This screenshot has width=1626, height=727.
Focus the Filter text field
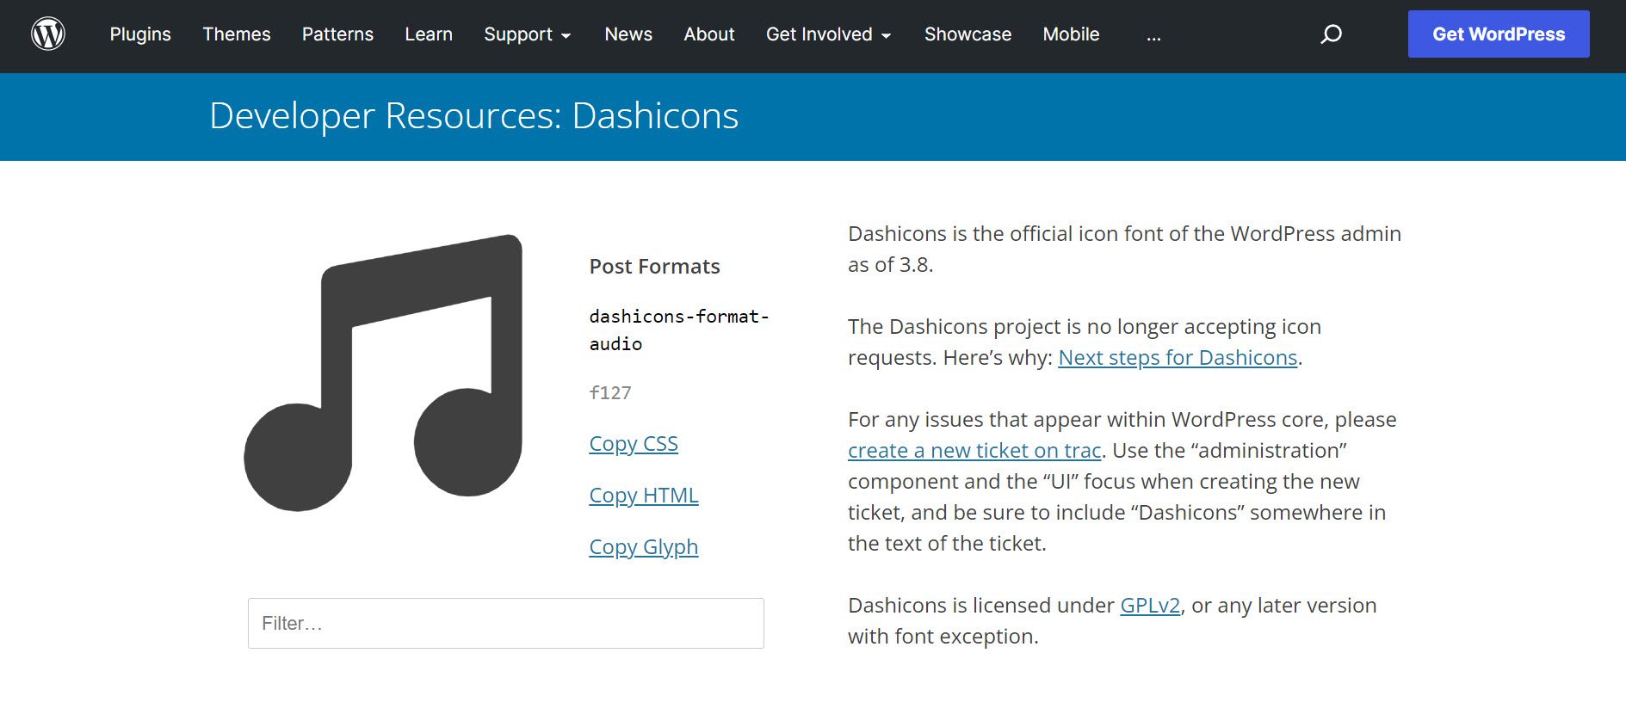coord(506,624)
